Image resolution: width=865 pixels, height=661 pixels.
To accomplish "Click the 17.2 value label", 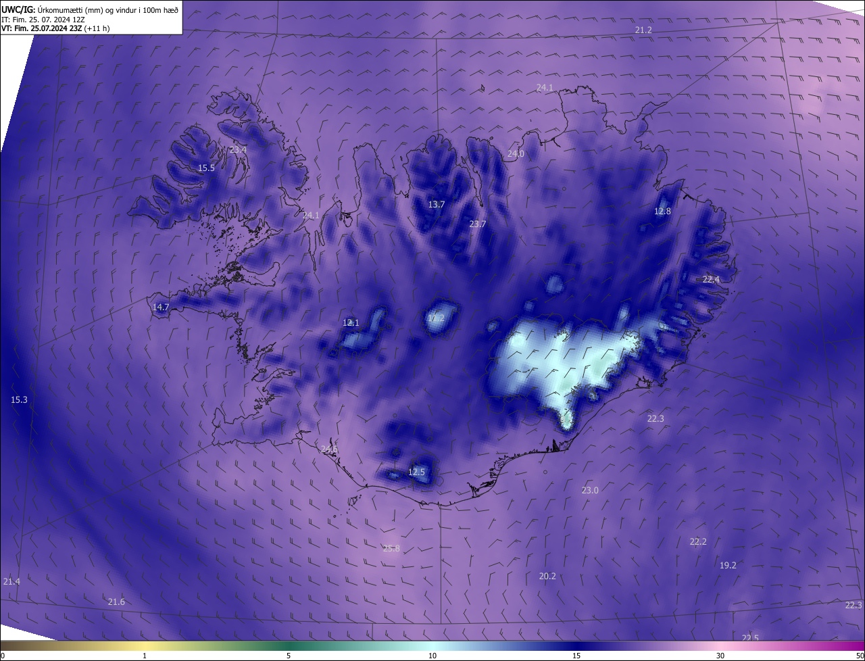I will 436,318.
